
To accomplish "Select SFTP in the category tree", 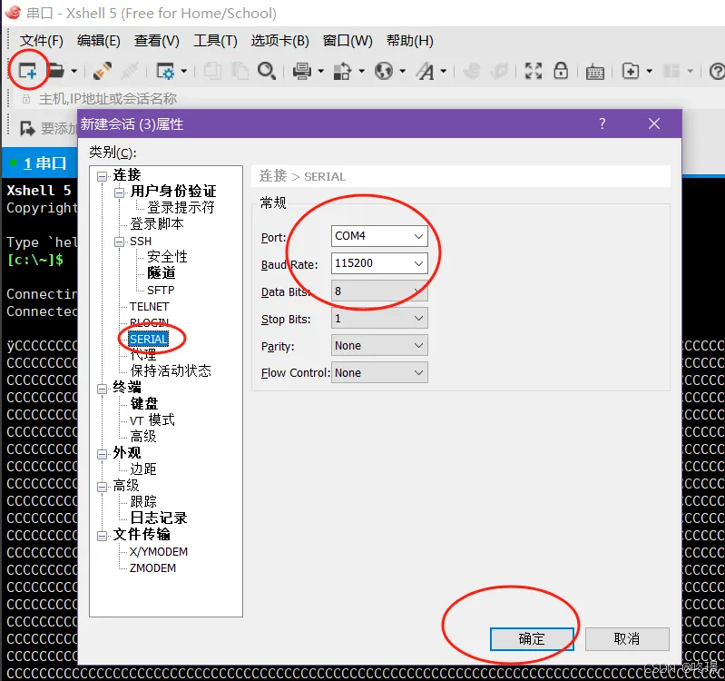I will [x=161, y=290].
